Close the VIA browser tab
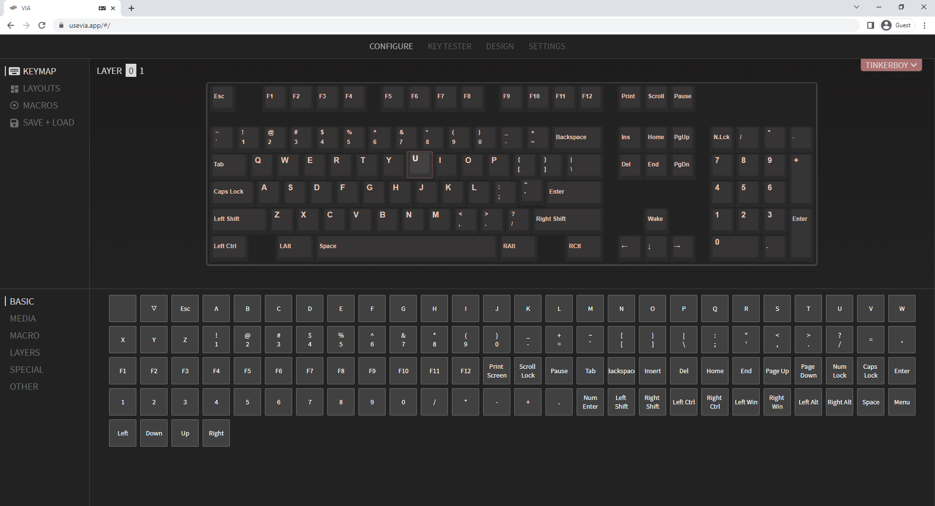 [x=113, y=8]
